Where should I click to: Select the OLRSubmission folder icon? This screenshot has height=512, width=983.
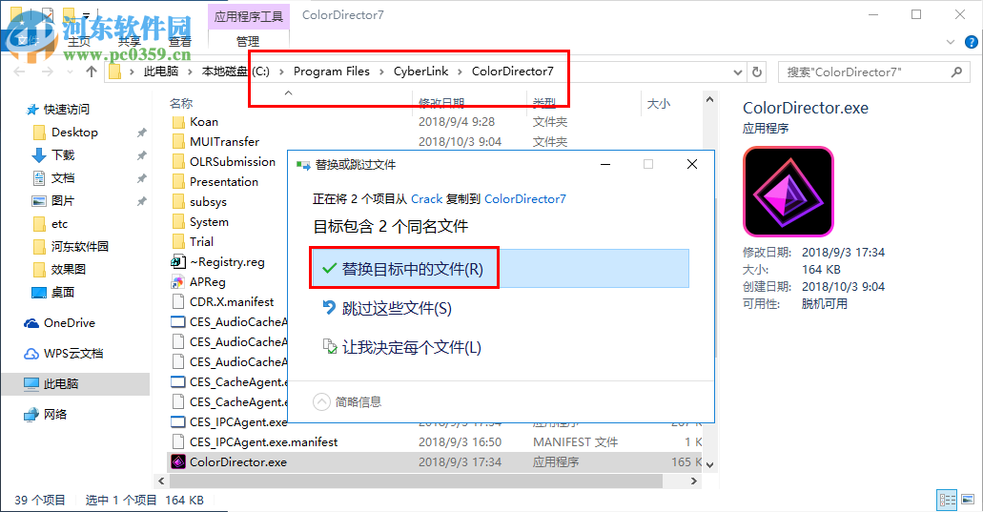pyautogui.click(x=178, y=162)
